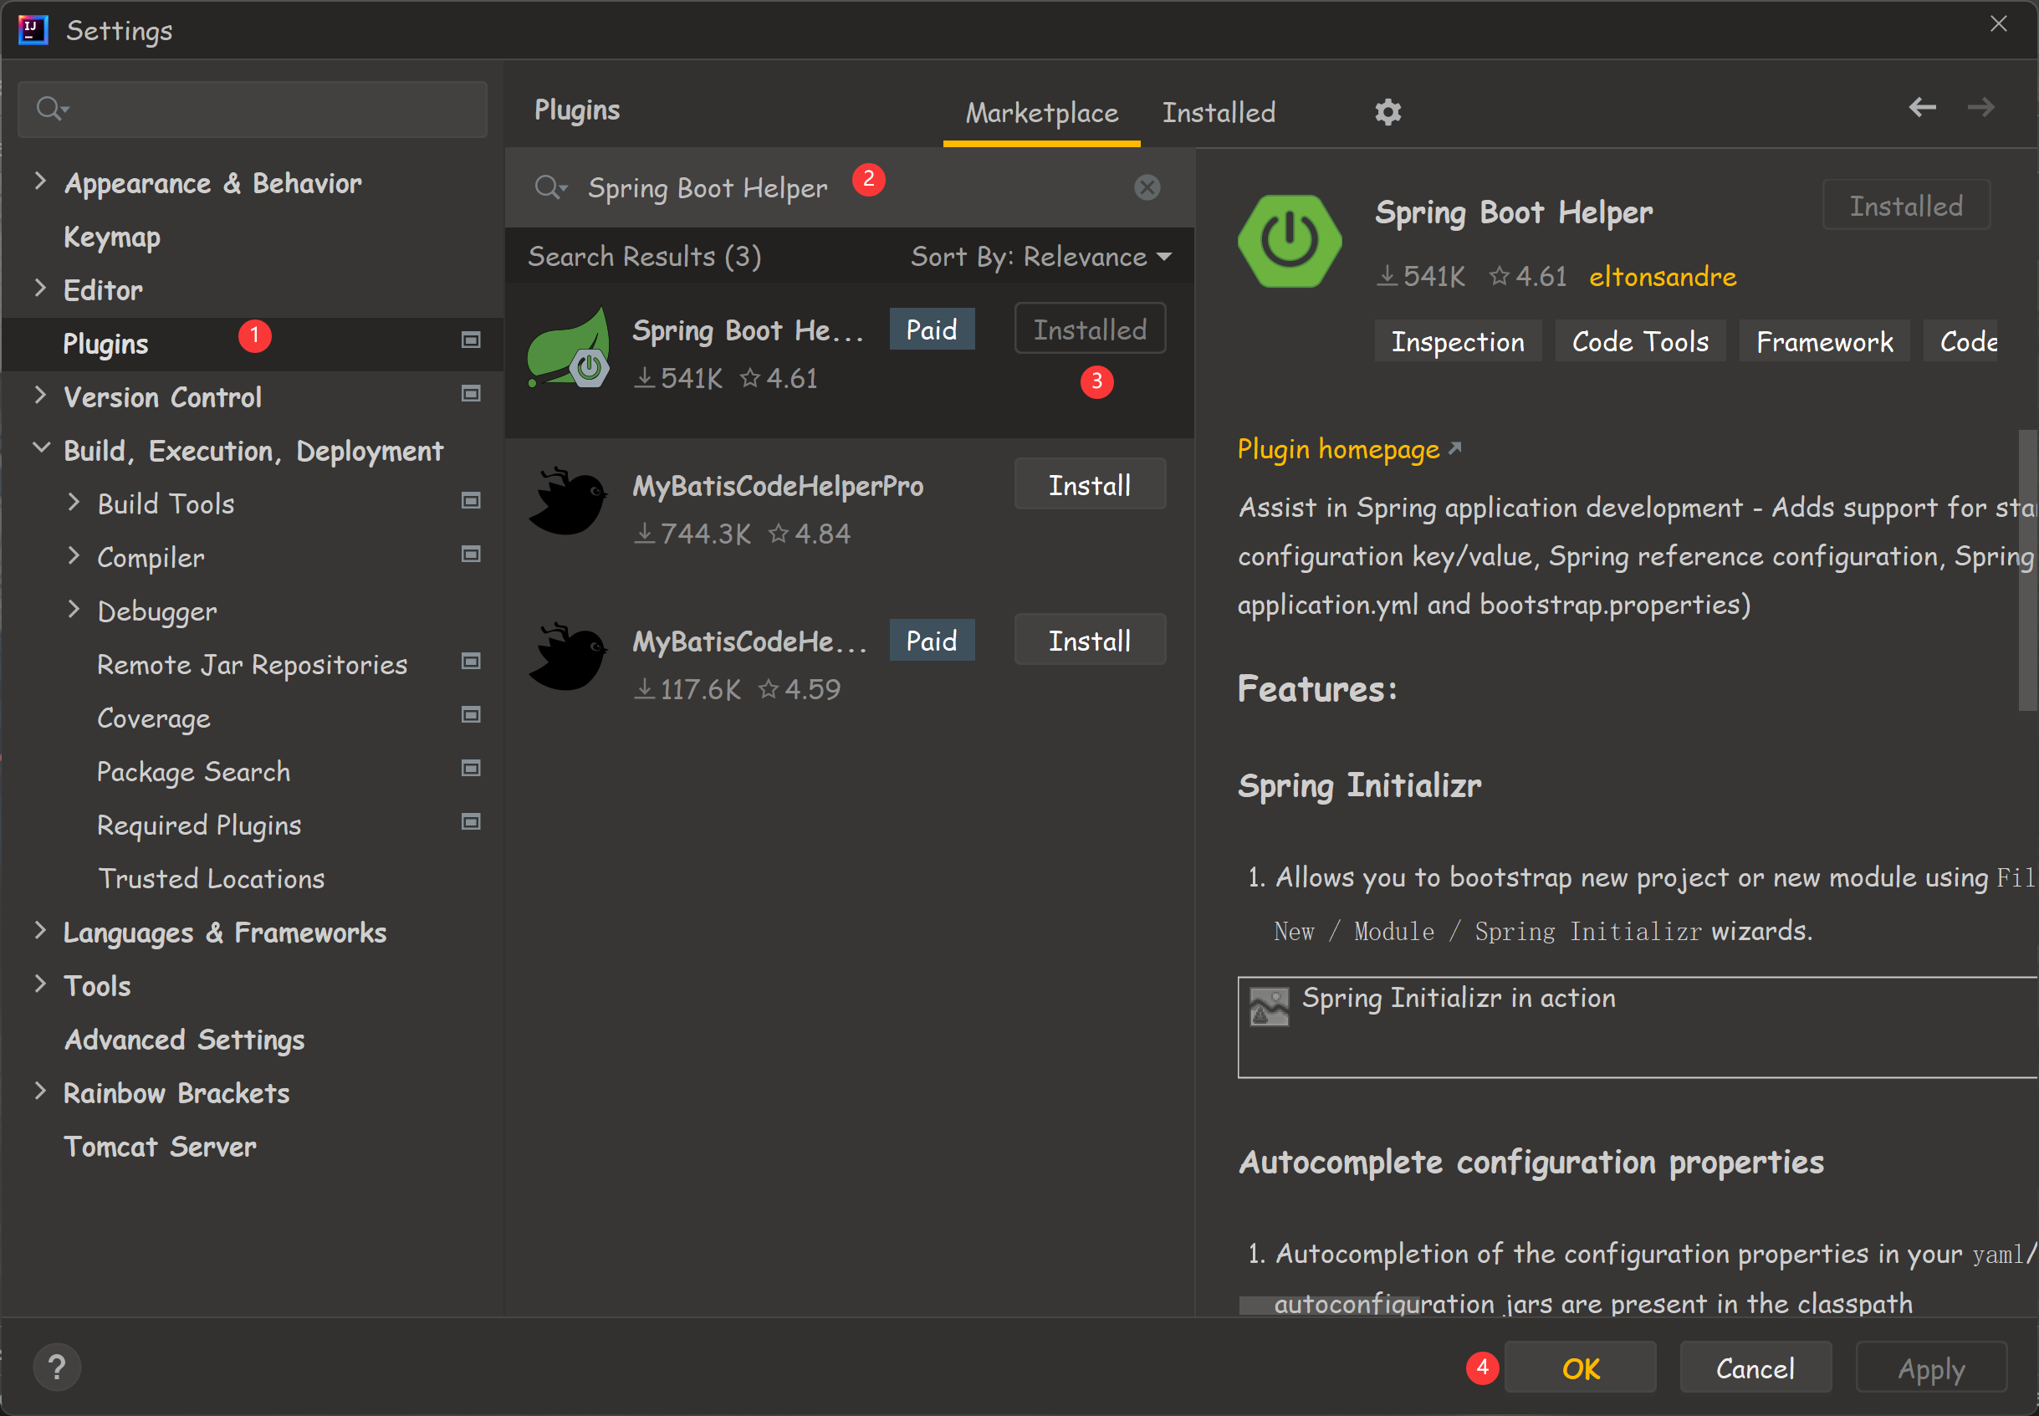Cancel the Settings dialog
This screenshot has width=2039, height=1416.
pyautogui.click(x=1755, y=1368)
